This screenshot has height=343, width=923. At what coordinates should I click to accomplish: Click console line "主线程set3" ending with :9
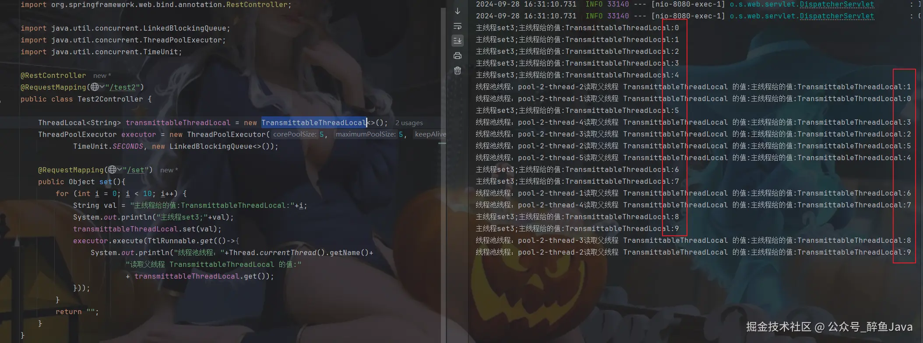pos(578,228)
